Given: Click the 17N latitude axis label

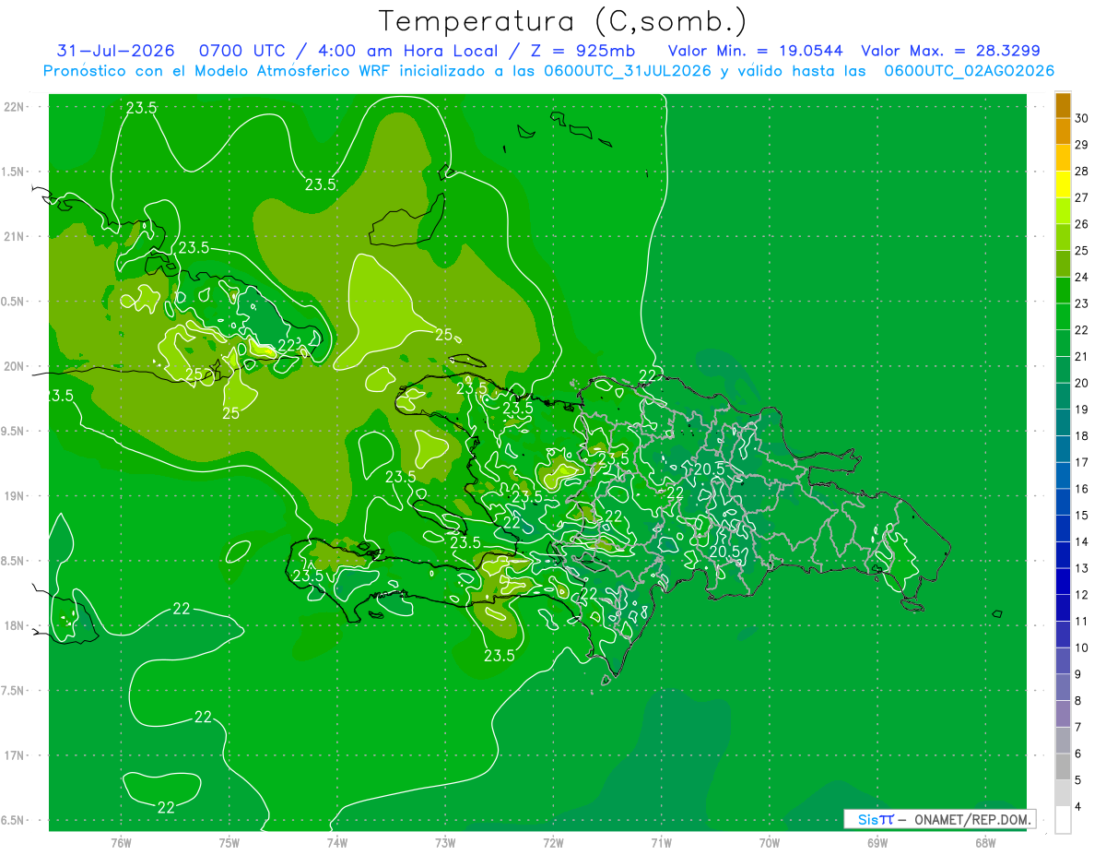Looking at the screenshot, I should click(14, 755).
